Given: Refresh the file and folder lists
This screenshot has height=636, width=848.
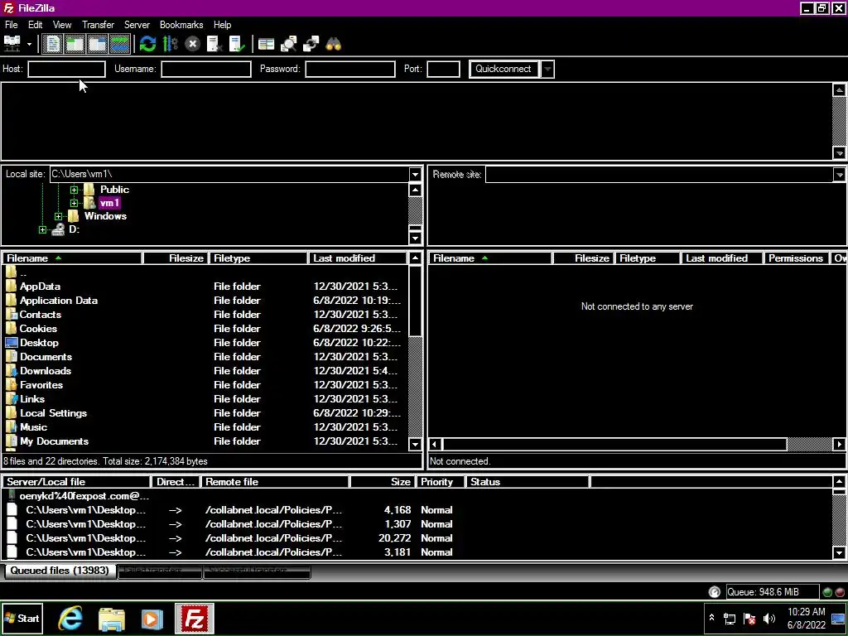Looking at the screenshot, I should point(147,44).
